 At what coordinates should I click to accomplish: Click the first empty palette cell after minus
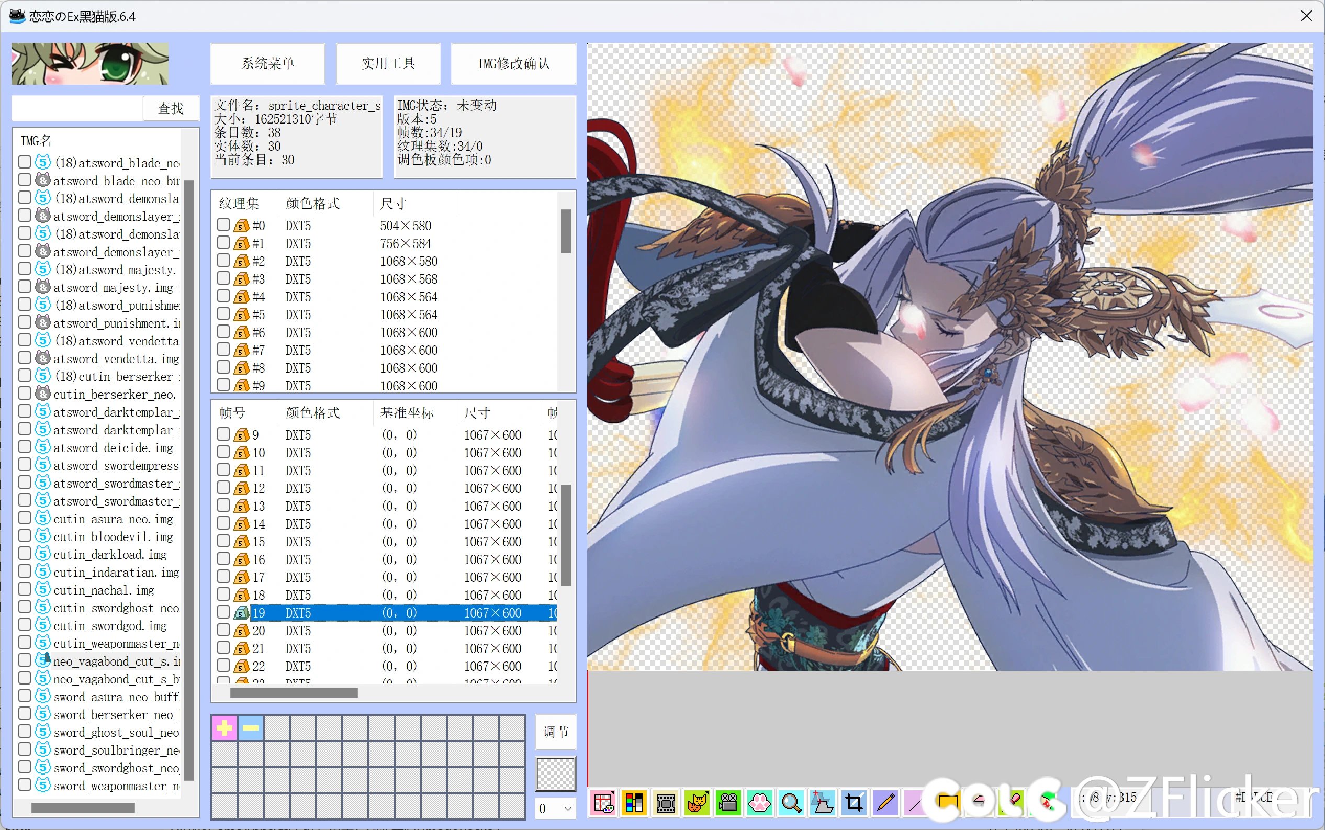[277, 728]
